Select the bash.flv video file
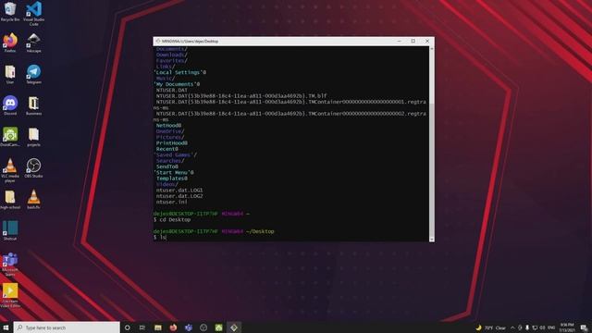The image size is (592, 333). [x=33, y=200]
